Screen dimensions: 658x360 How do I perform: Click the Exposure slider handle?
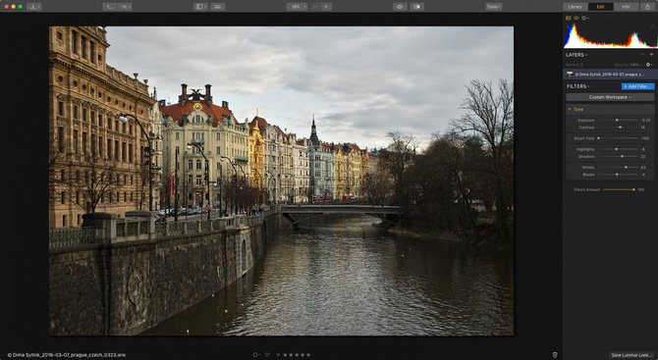617,121
